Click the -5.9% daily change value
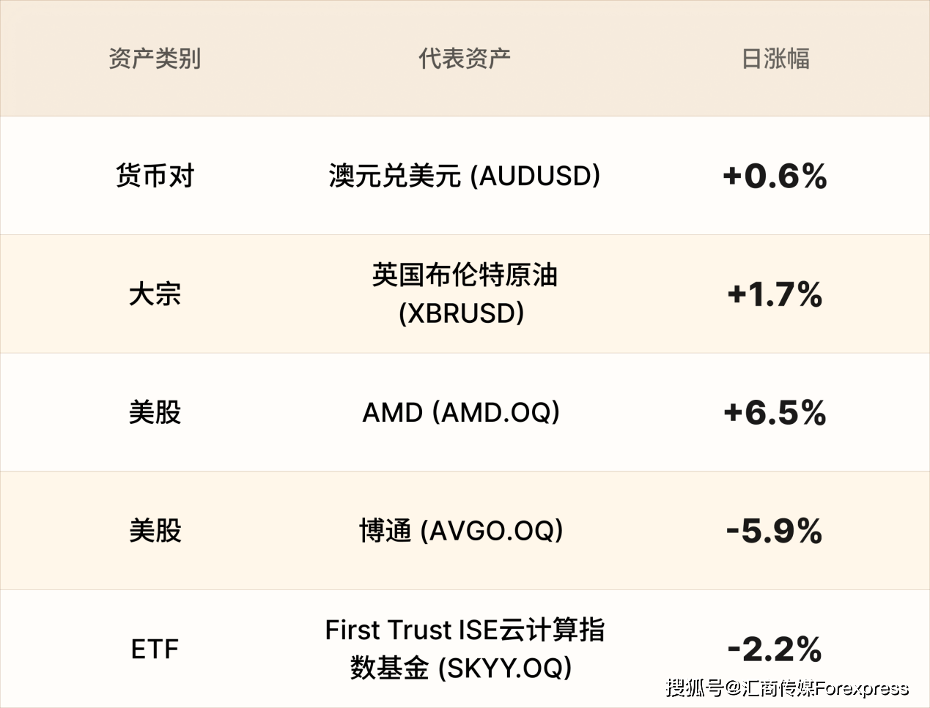 pyautogui.click(x=775, y=531)
